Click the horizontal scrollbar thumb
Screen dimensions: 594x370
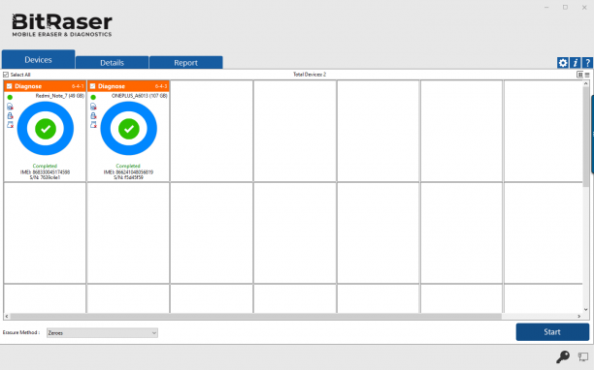pos(255,316)
